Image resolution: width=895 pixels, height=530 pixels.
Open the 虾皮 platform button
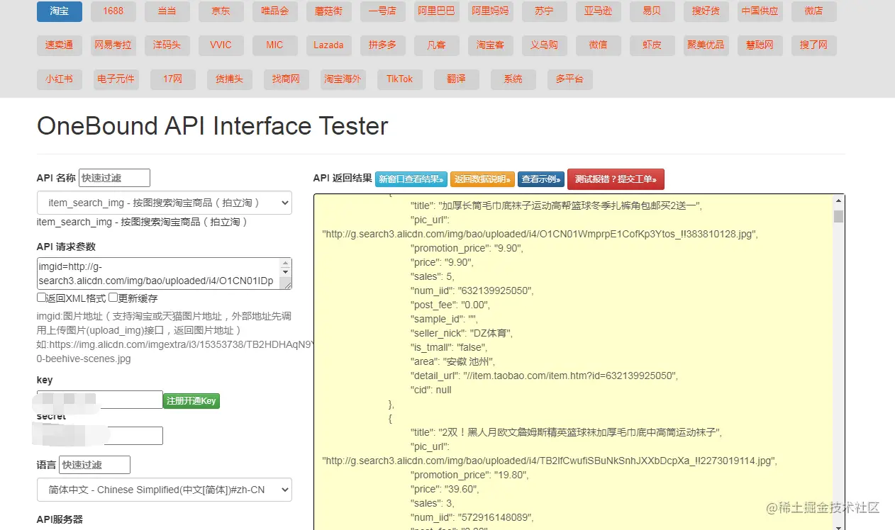click(x=652, y=45)
